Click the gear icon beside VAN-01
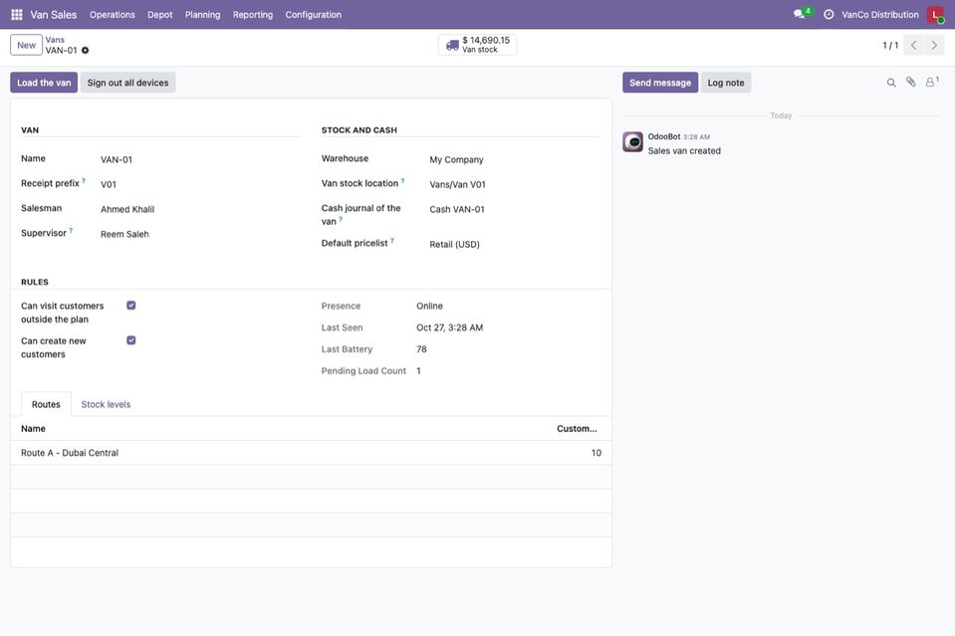The width and height of the screenshot is (955, 636). [x=86, y=51]
